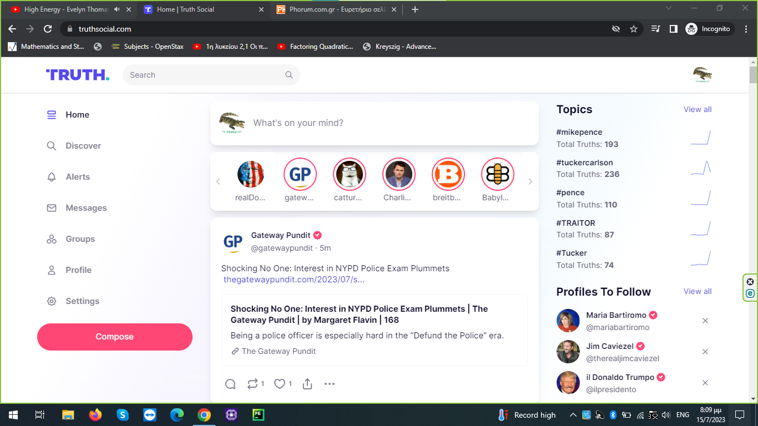Open the Charlie story avatar
Viewport: 758px width, 426px height.
tap(399, 174)
